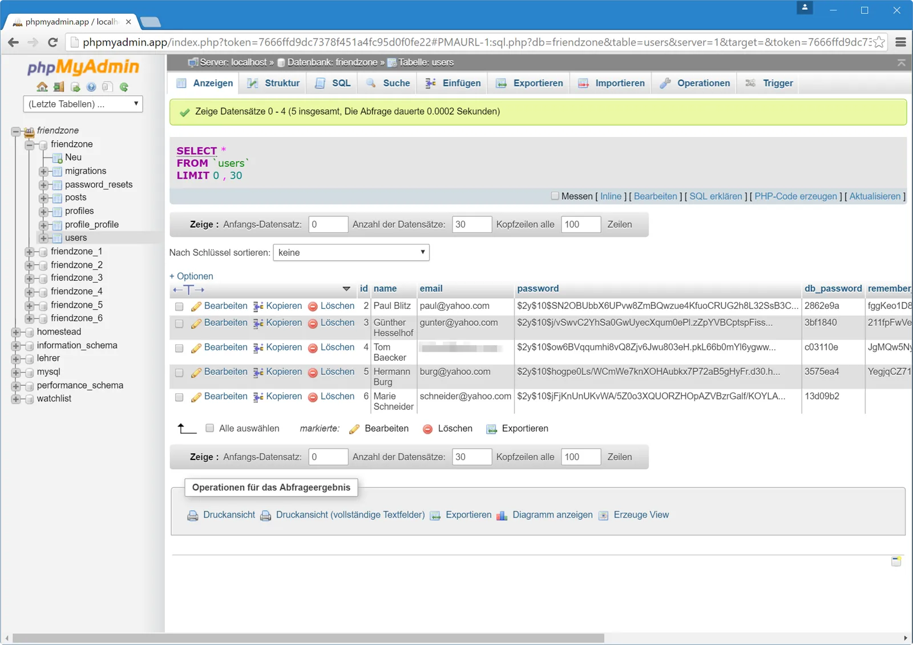Expand the homestead database in tree
913x645 pixels.
point(15,332)
